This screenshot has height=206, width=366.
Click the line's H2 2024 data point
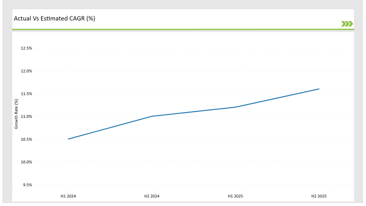pos(152,116)
